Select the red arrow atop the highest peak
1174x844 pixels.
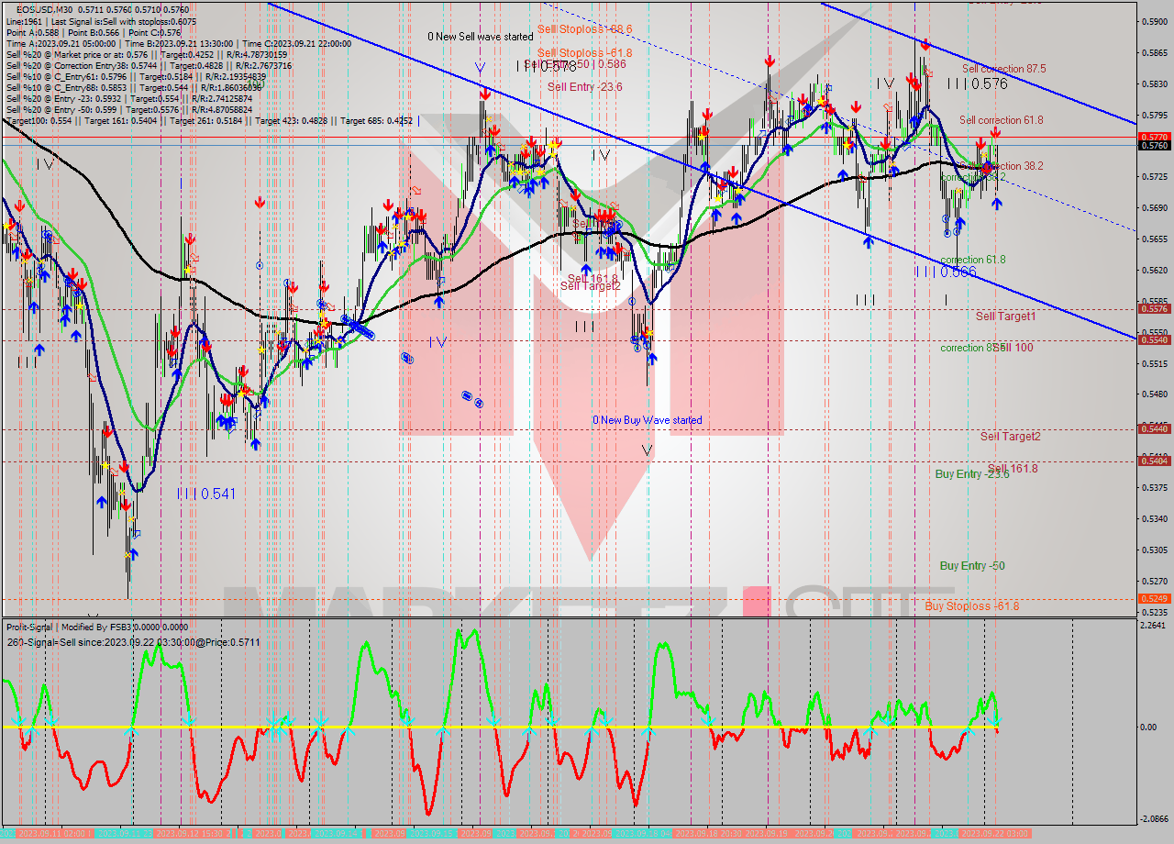pos(925,43)
